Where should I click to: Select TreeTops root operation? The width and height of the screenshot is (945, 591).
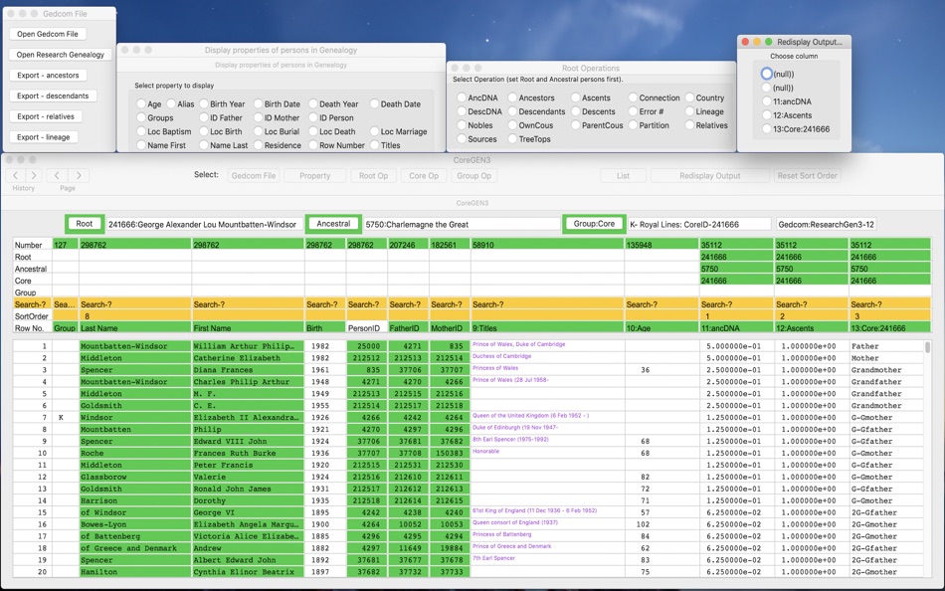click(x=512, y=138)
